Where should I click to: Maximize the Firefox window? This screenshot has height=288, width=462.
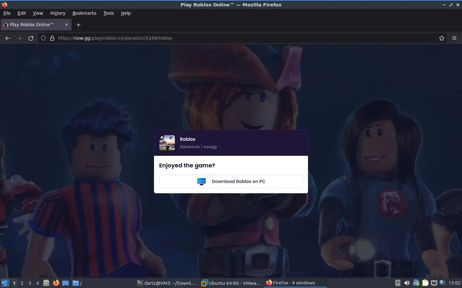[451, 5]
